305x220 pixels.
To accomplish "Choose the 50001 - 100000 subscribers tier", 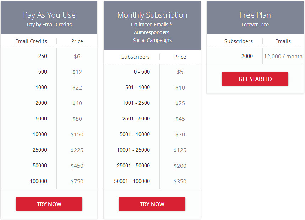I will point(134,181).
